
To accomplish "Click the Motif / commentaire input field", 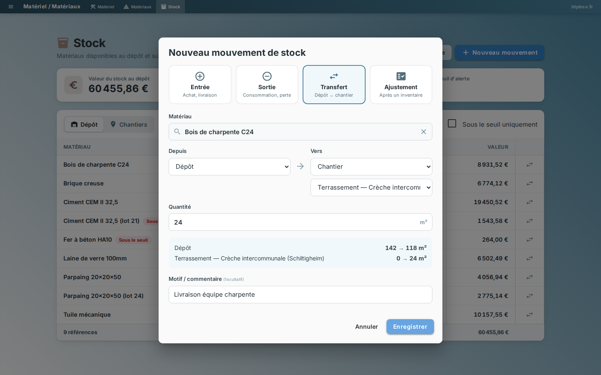I will (300, 295).
